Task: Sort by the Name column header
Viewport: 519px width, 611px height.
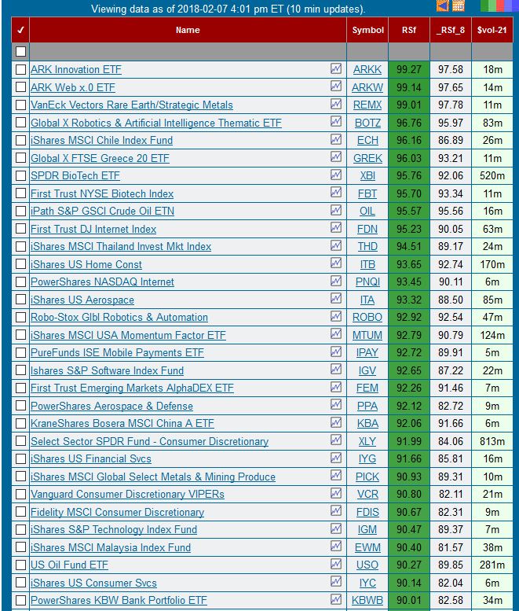Action: click(x=188, y=30)
